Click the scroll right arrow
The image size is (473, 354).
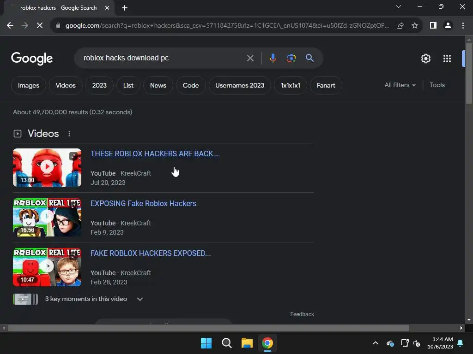coord(461,328)
